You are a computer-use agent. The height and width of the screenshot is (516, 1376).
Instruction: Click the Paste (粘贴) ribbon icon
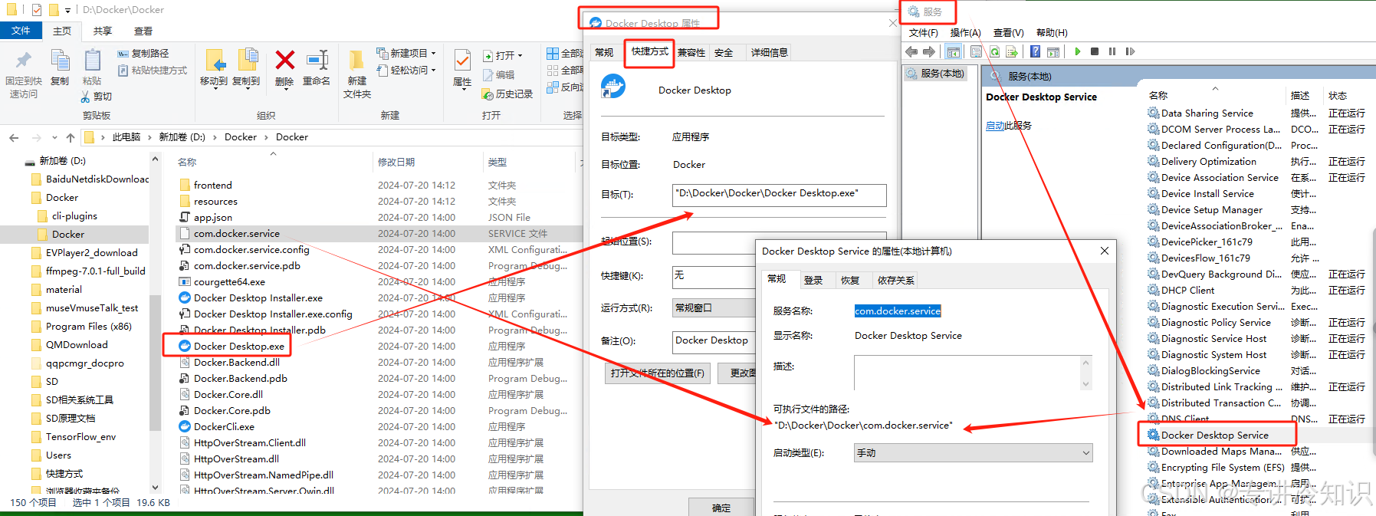pyautogui.click(x=92, y=61)
